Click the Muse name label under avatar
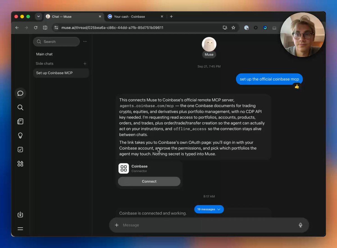The image size is (337, 248). (209, 54)
